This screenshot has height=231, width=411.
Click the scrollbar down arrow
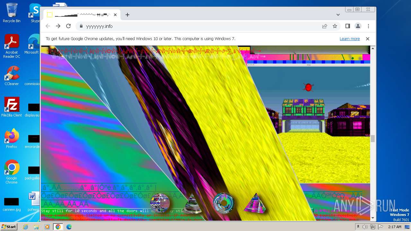(x=373, y=218)
